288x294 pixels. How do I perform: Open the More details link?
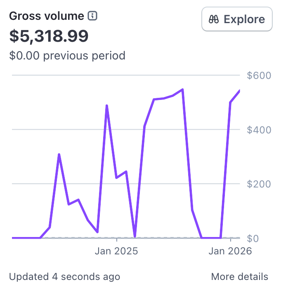[x=239, y=277]
